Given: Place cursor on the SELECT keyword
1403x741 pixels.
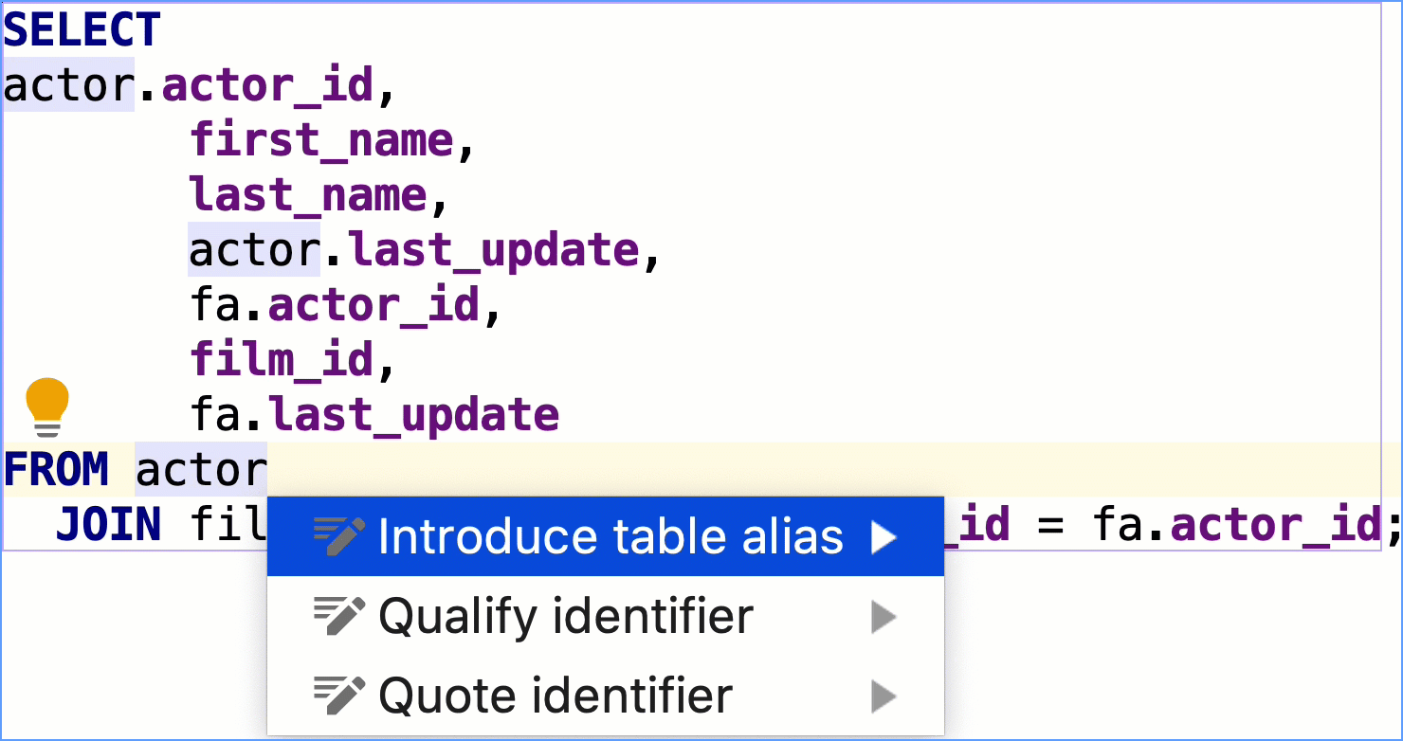Looking at the screenshot, I should [x=82, y=30].
